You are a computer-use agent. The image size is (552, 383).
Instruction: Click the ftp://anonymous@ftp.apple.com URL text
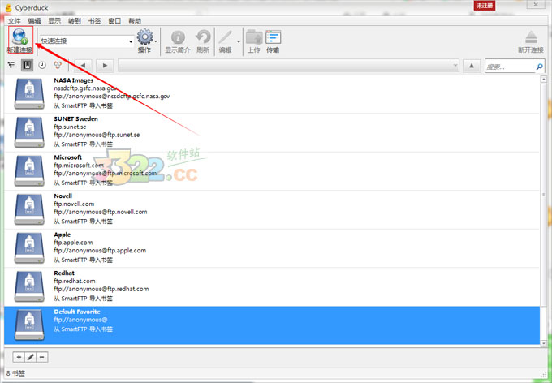click(x=100, y=250)
